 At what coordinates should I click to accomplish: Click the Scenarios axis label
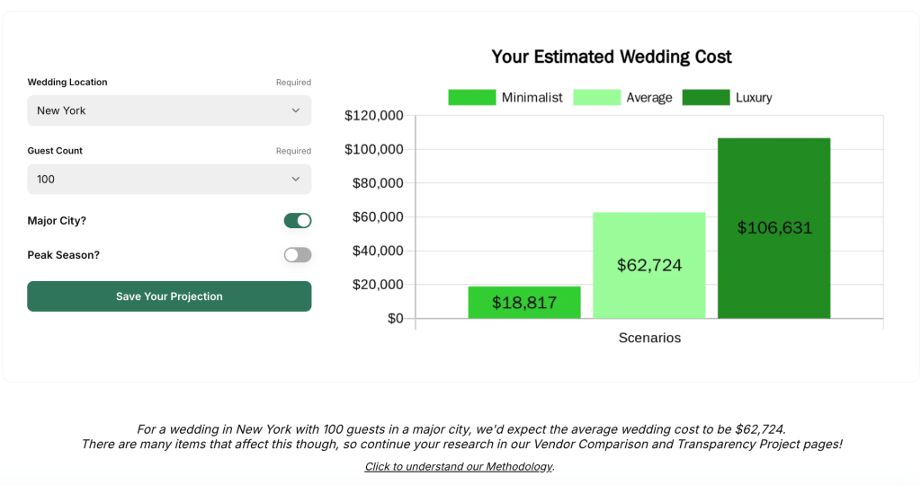(x=649, y=338)
